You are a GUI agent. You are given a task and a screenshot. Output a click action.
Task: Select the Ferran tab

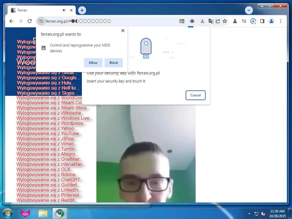42,10
